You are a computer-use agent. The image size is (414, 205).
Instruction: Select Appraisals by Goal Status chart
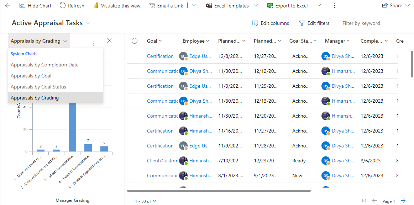click(x=38, y=87)
